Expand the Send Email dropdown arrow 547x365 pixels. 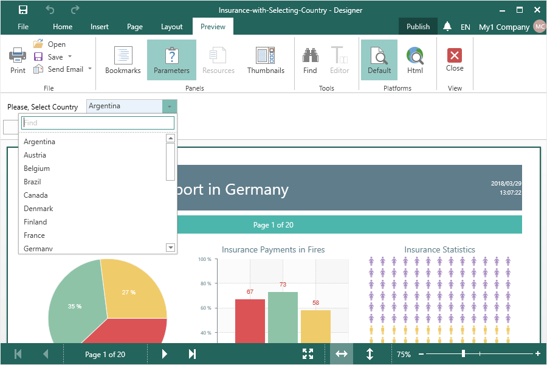pyautogui.click(x=90, y=69)
